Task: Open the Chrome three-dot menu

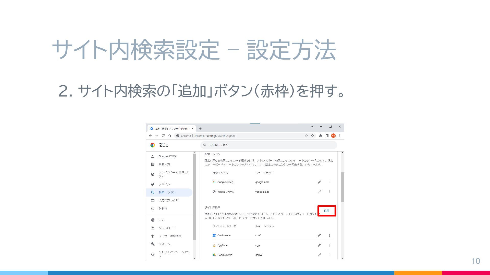Action: (x=340, y=136)
